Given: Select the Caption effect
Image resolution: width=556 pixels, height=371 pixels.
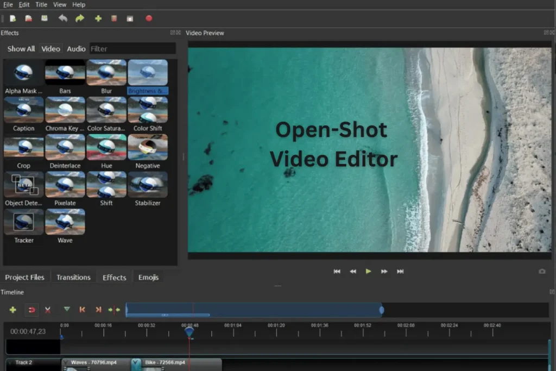Looking at the screenshot, I should [24, 114].
